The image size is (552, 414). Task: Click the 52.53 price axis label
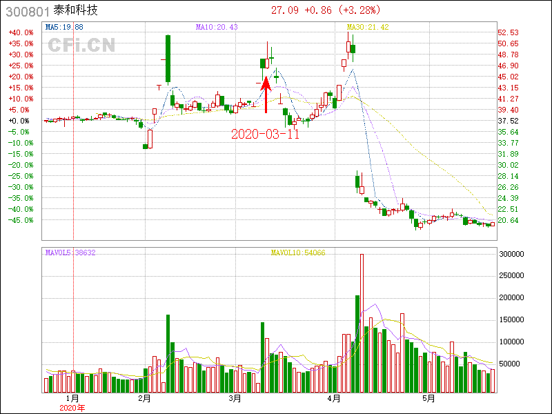tap(508, 32)
